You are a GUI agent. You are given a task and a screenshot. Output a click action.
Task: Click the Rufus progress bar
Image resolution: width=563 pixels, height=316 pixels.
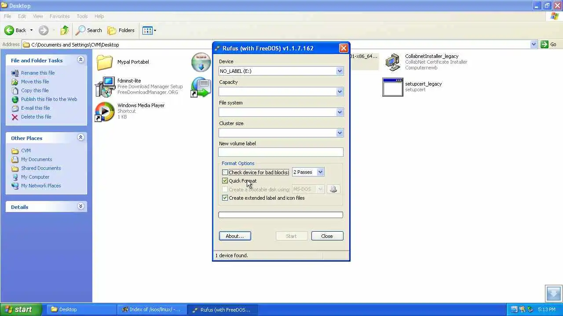[281, 215]
